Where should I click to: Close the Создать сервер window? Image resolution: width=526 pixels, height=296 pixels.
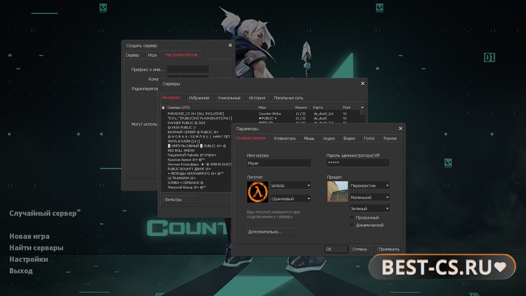click(230, 45)
